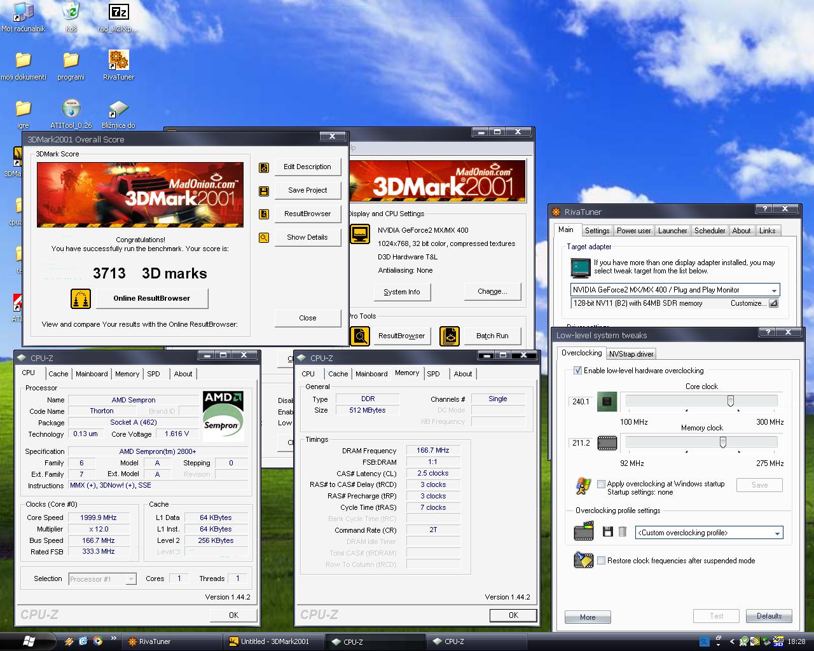Click the memory clock value field 211.2
Screen dimensions: 814x651
tap(580, 443)
